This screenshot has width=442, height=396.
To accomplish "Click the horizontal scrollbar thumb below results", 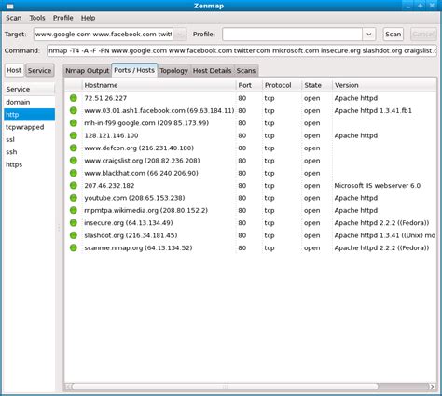I will point(225,387).
